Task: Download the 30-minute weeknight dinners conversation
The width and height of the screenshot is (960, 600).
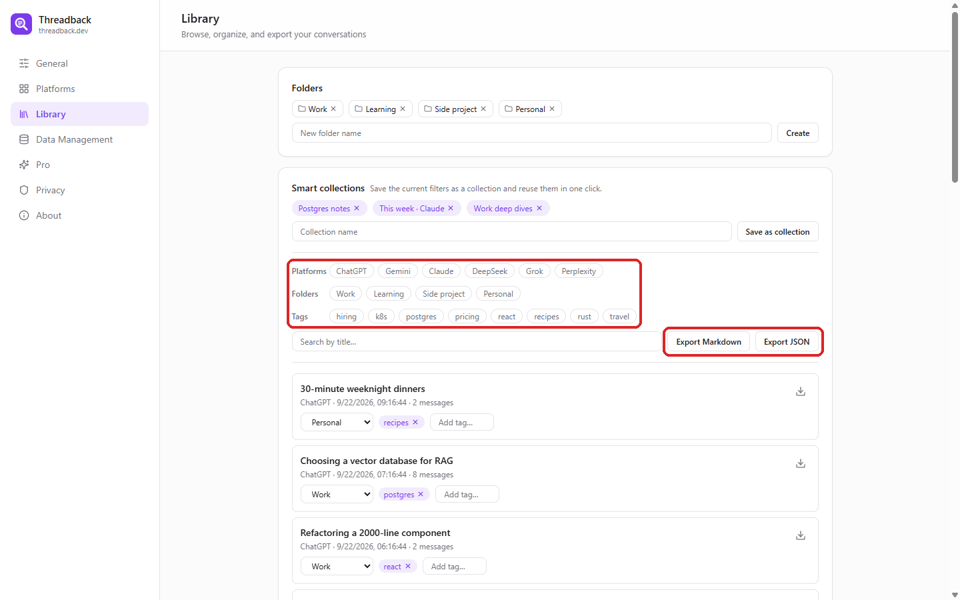Action: [801, 391]
